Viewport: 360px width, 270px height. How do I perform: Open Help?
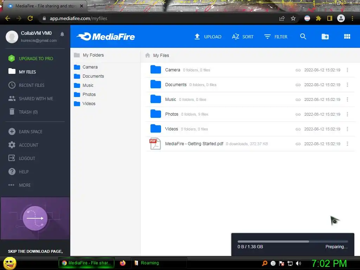pyautogui.click(x=18, y=172)
